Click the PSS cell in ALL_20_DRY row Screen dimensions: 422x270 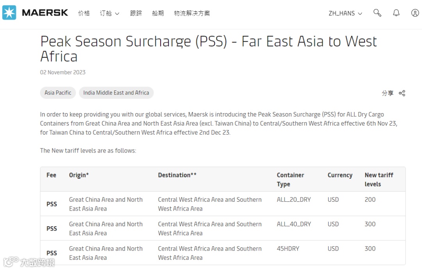coord(52,204)
